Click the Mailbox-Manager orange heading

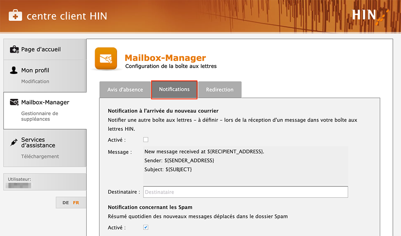(x=165, y=58)
